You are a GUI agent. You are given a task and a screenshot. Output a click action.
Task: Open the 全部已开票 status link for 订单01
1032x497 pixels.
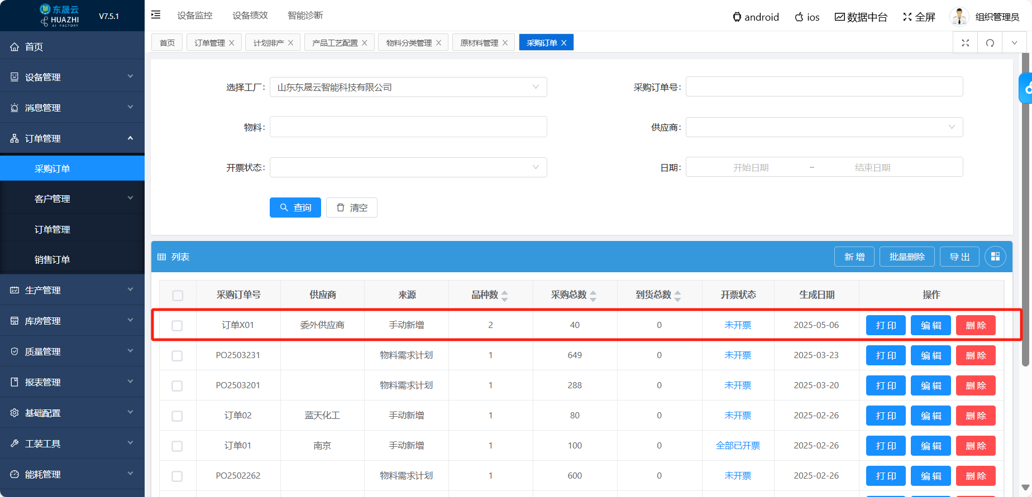point(738,446)
